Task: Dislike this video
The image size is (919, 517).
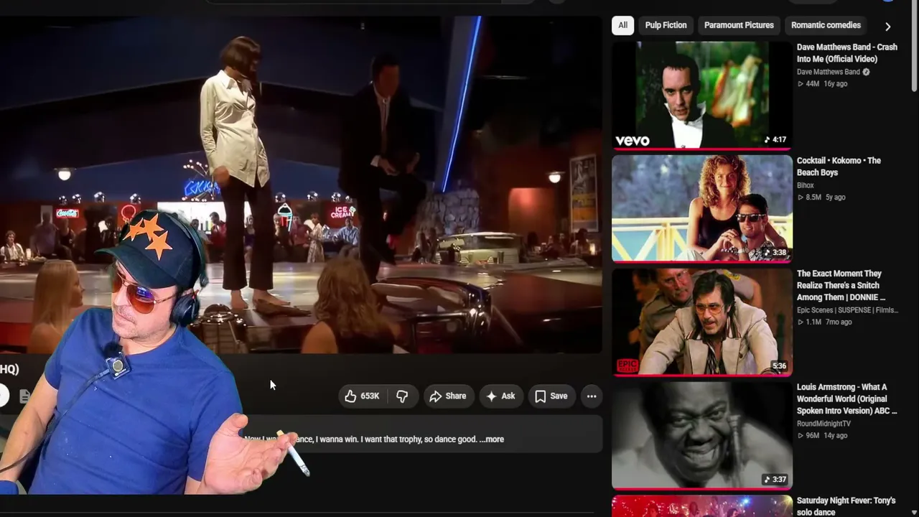Action: 402,396
